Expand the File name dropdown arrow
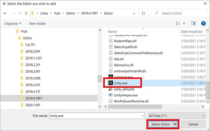 142,116
